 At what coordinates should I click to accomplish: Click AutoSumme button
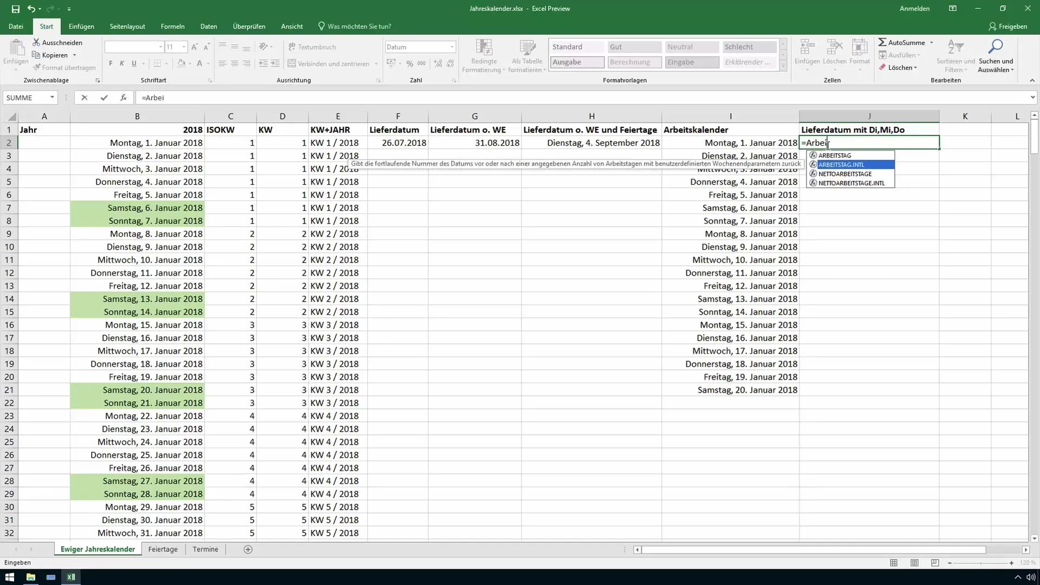pos(902,42)
